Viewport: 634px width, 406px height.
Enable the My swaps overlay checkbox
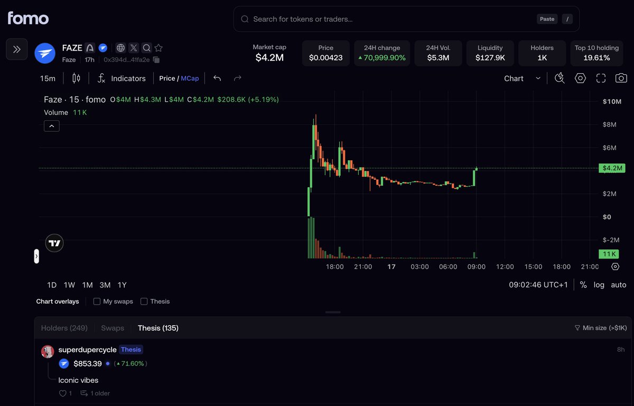point(97,302)
